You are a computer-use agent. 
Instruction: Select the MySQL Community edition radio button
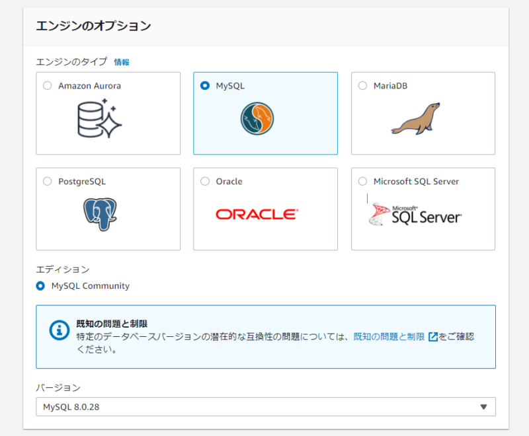click(x=40, y=286)
